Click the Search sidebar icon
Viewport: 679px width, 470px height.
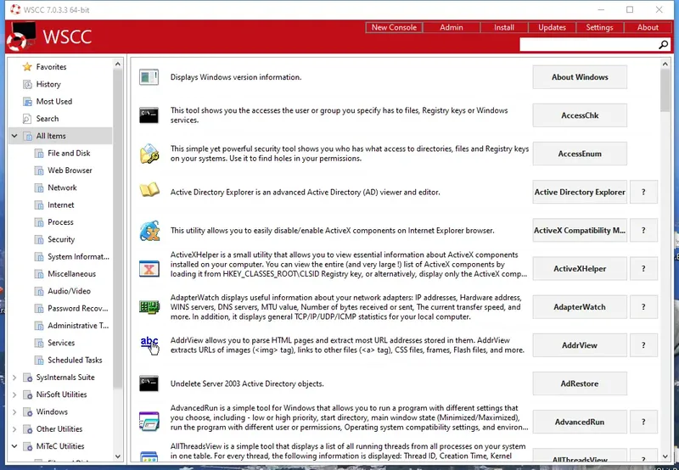pos(27,119)
